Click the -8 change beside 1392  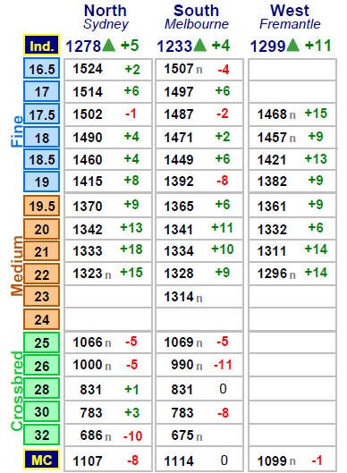click(223, 181)
